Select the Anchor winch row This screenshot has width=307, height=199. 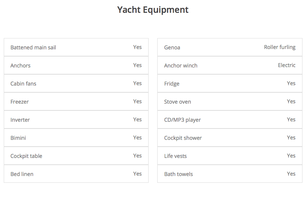click(230, 65)
